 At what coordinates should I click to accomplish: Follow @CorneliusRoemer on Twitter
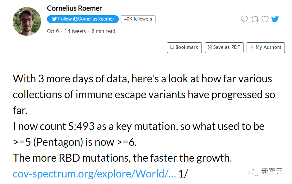click(x=83, y=19)
